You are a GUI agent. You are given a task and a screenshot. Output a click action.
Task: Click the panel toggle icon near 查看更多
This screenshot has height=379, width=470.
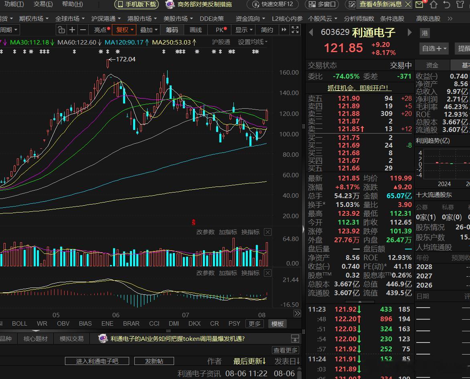[295, 338]
